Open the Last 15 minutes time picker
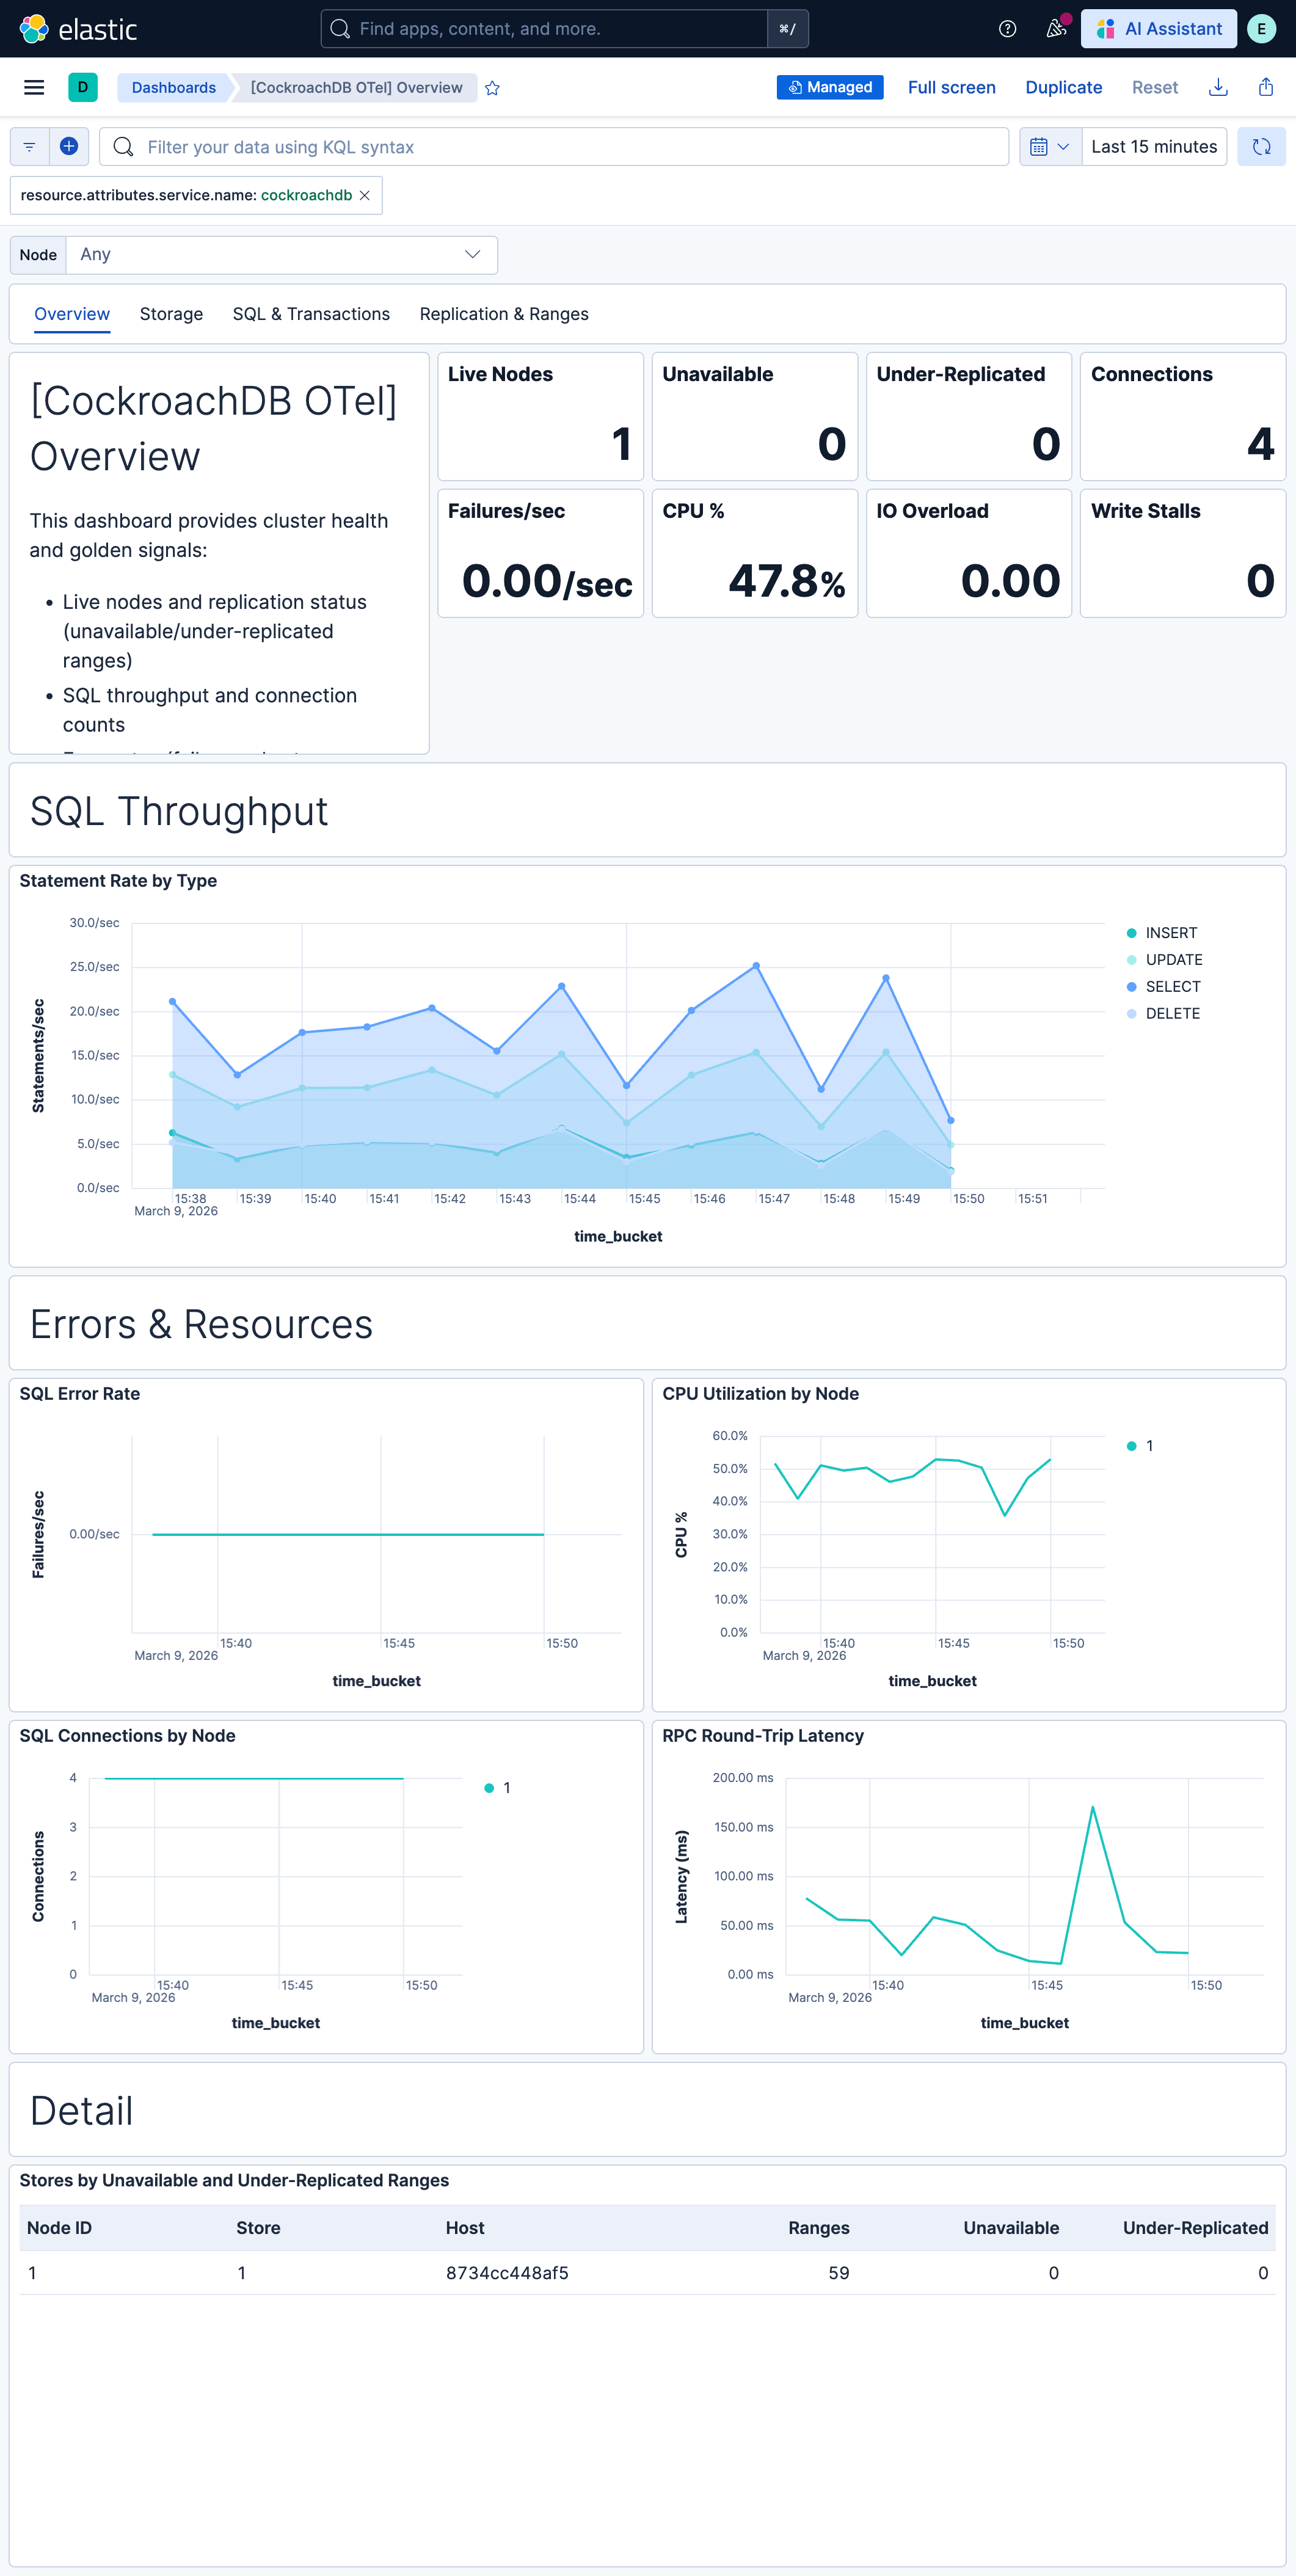The height and width of the screenshot is (2576, 1296). pos(1153,146)
